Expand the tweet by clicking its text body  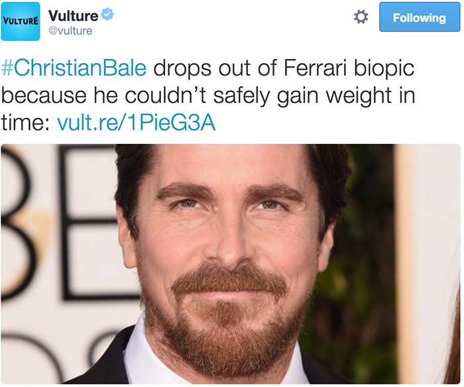point(208,95)
